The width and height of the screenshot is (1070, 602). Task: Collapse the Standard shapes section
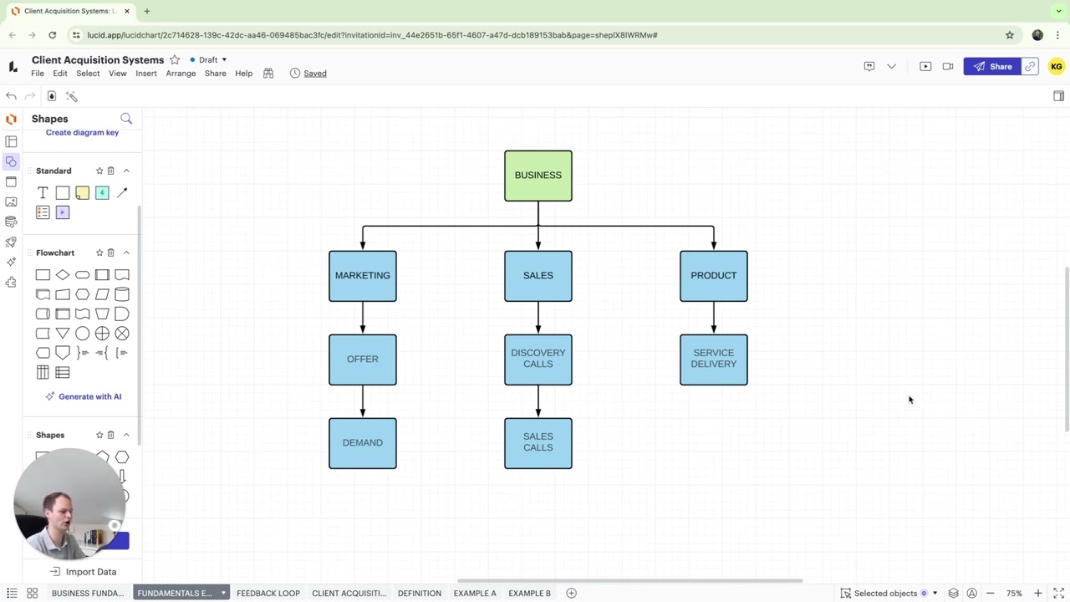pos(126,171)
